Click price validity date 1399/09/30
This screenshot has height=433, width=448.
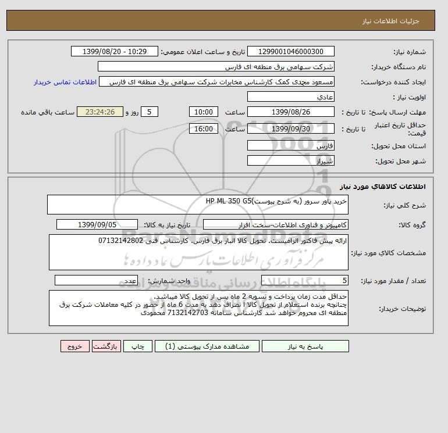291,128
